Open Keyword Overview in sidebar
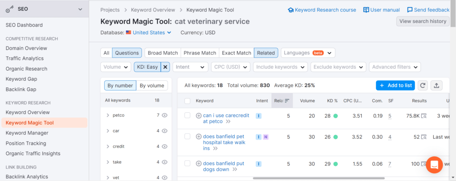Viewport: 456px width, 181px height. 28,112
